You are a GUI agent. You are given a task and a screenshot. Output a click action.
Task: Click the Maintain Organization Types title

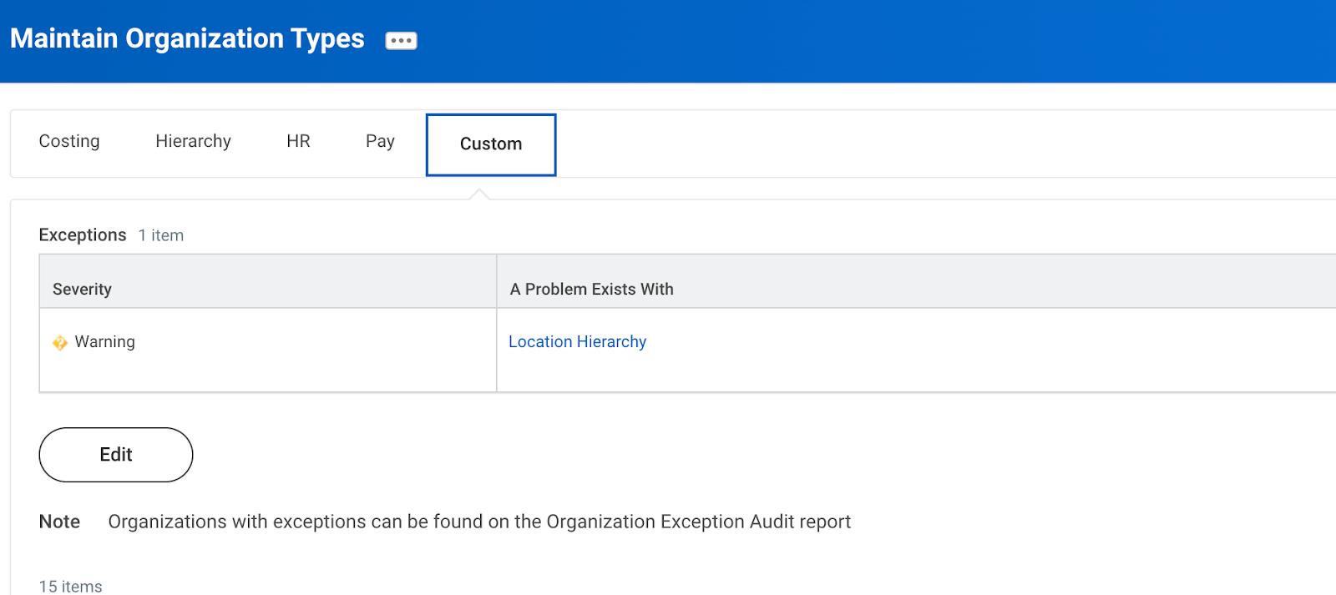pos(187,38)
